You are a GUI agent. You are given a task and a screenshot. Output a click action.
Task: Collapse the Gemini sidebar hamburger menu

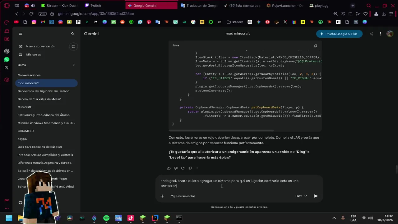[21, 34]
